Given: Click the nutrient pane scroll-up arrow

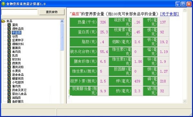Looking at the screenshot, I should tap(185, 10).
